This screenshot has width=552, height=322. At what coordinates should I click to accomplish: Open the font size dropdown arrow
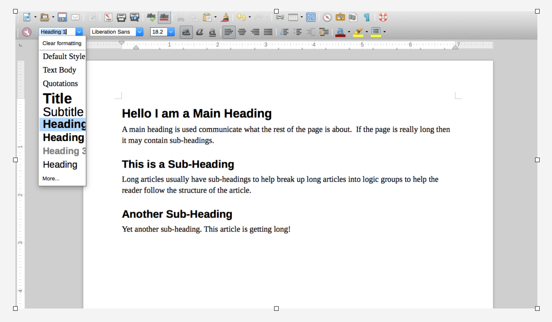(171, 32)
